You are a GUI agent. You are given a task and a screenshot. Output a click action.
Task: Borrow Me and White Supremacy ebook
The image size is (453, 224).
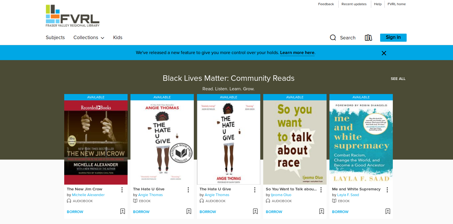(x=340, y=212)
